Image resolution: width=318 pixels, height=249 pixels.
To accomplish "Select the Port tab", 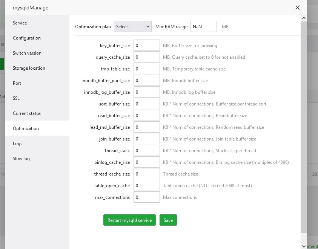I will pyautogui.click(x=17, y=83).
